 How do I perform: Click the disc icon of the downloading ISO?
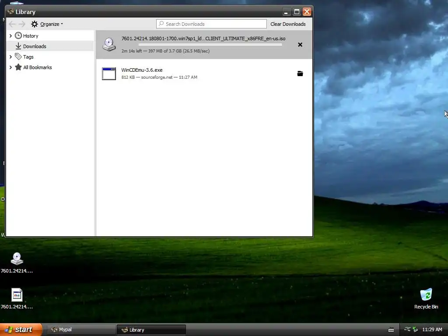coord(109,44)
